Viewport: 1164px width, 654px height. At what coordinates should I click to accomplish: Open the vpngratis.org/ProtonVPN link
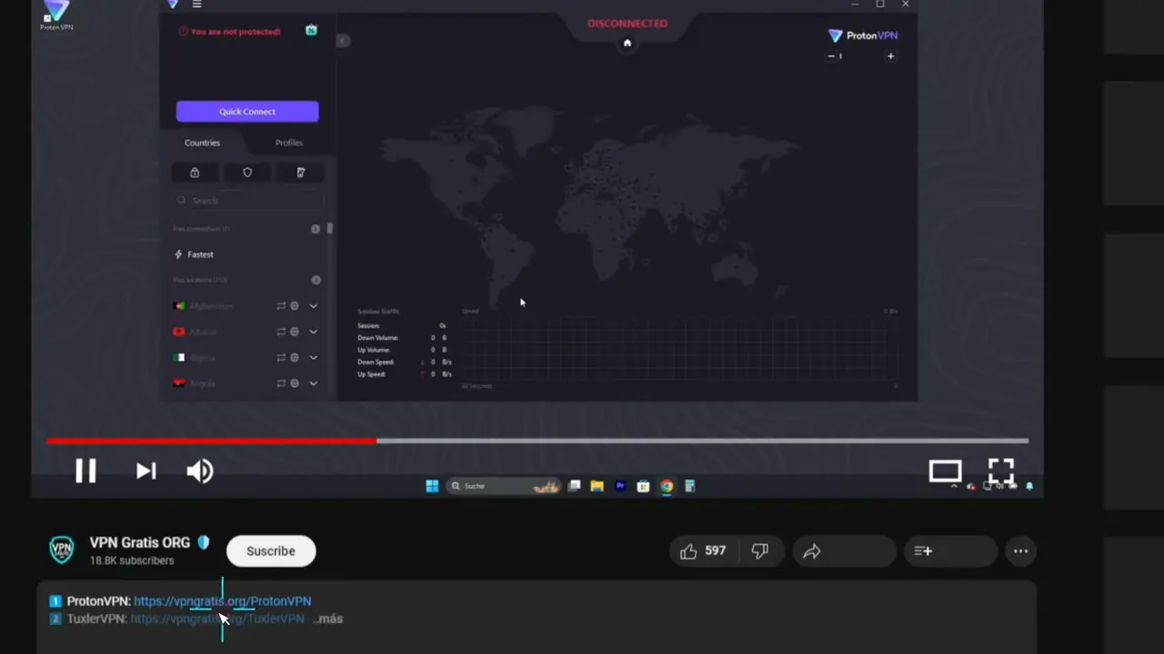pos(223,601)
